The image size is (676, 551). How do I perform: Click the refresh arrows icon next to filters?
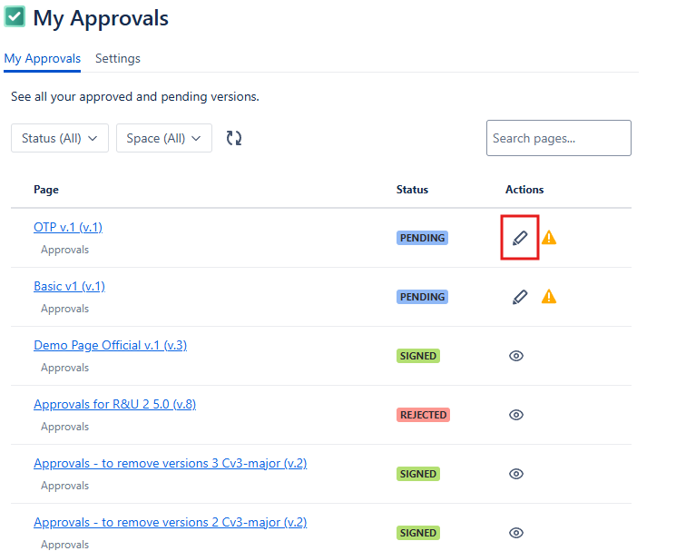[x=234, y=138]
